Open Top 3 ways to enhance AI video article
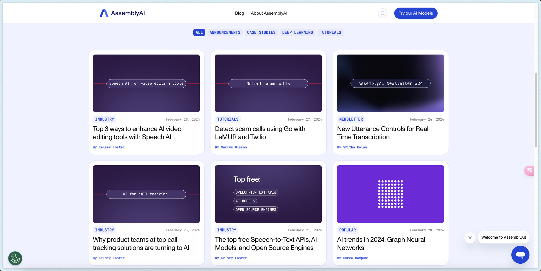This screenshot has height=271, width=541. tap(137, 133)
